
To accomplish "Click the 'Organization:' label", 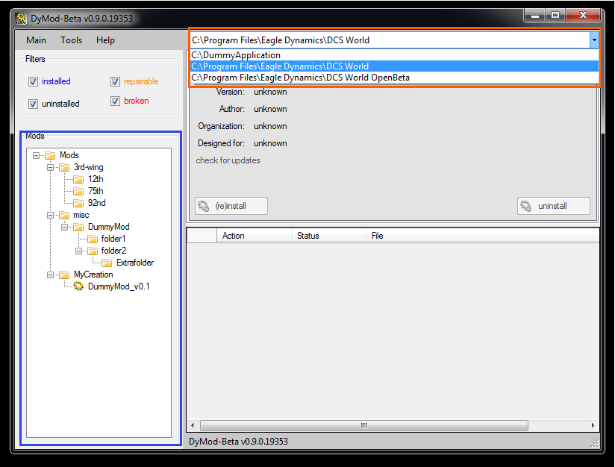I will click(x=221, y=126).
